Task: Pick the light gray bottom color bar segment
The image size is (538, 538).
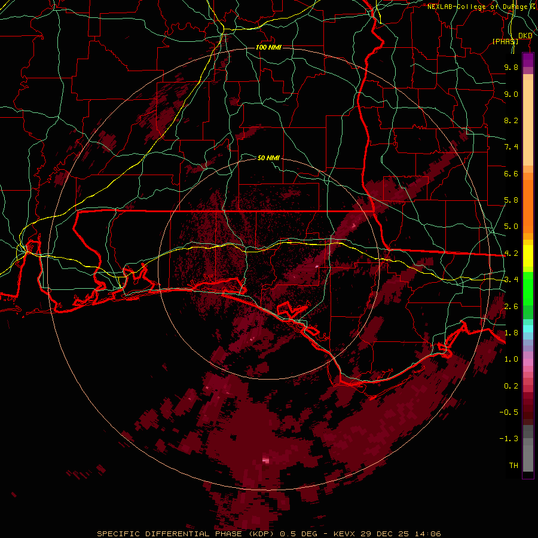Action: (528, 458)
